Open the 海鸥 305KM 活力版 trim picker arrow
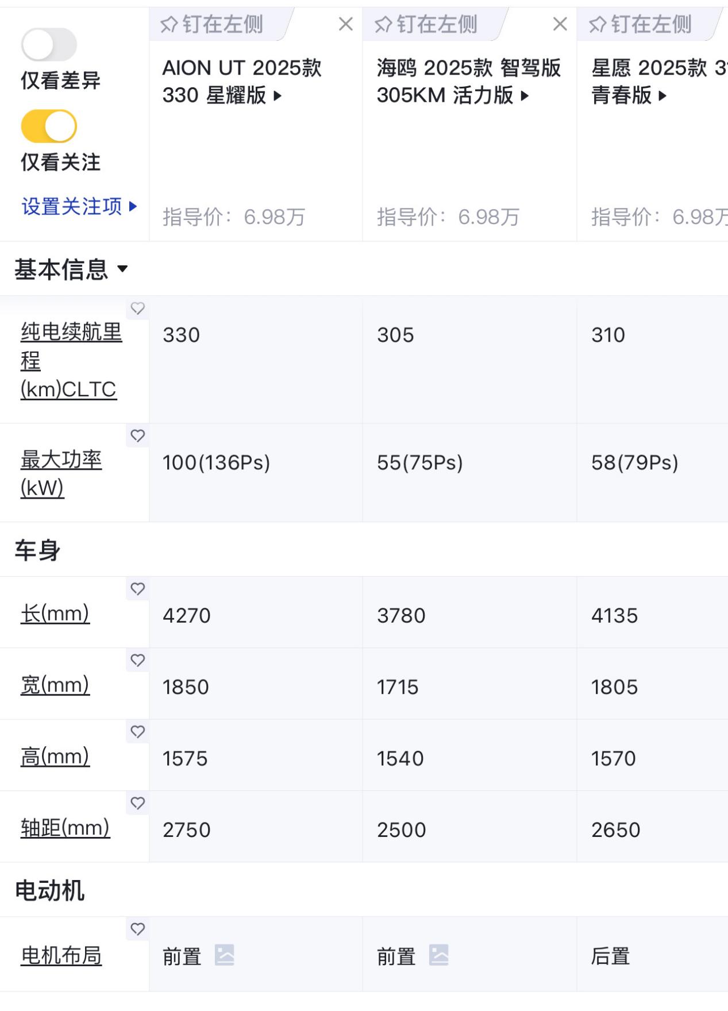728x1011 pixels. (x=525, y=95)
